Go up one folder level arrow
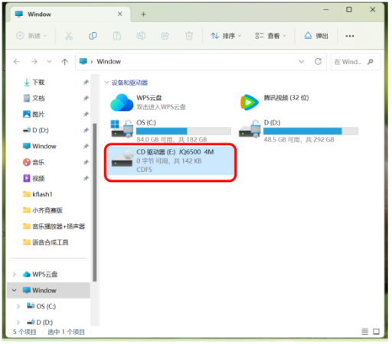The image size is (392, 344). click(65, 62)
